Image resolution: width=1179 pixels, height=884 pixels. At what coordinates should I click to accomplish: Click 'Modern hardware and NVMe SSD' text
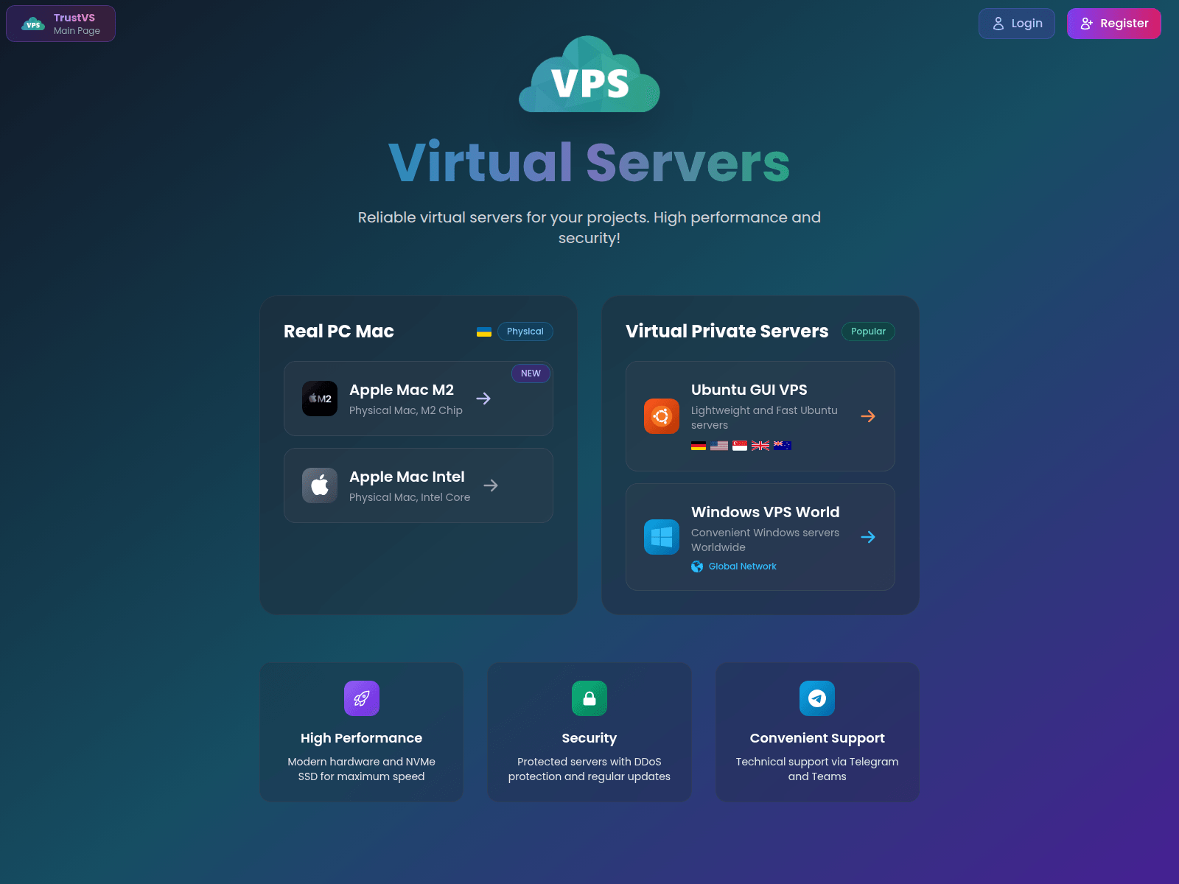(x=362, y=769)
